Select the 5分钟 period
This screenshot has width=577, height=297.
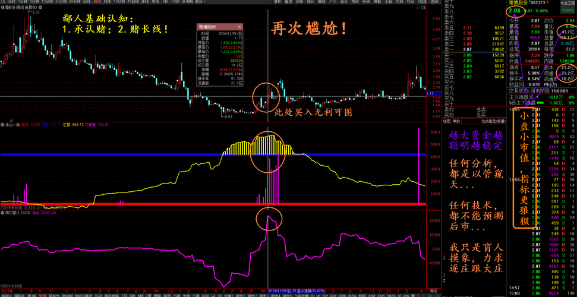(x=34, y=2)
